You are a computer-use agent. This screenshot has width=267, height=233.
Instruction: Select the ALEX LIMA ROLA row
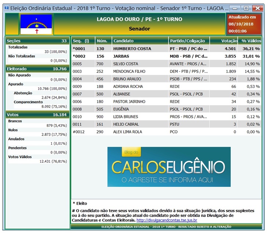(x=166, y=132)
